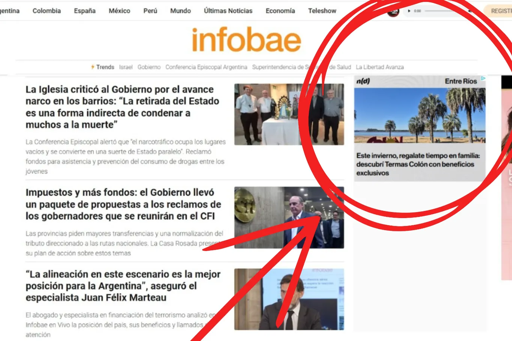Click summary starting 'La Conferencia Episcopal alertó'
Image resolution: width=512 pixels, height=341 pixels.
[126, 157]
